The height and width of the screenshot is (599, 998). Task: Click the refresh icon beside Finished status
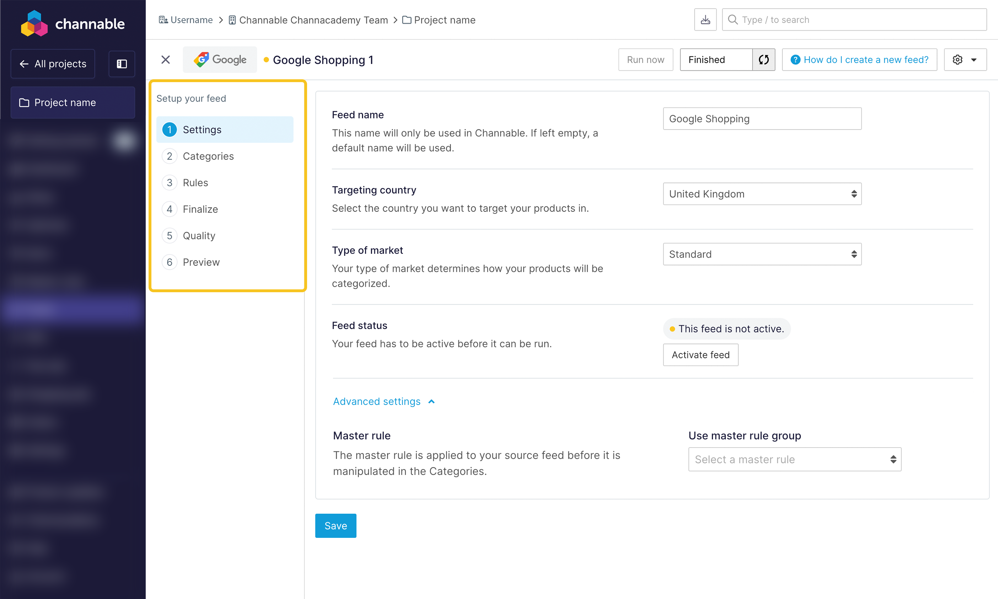tap(763, 60)
